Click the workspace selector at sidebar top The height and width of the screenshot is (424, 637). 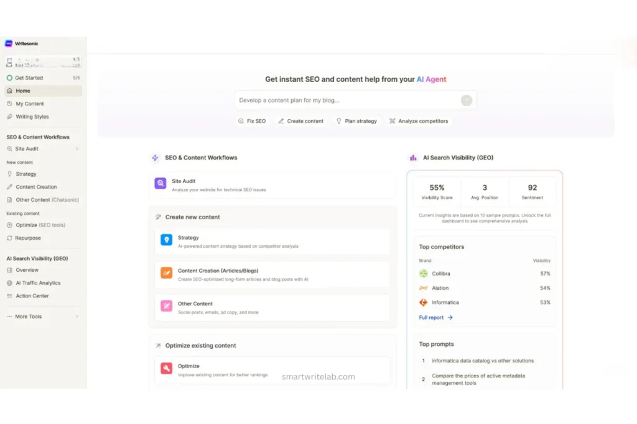tap(43, 62)
